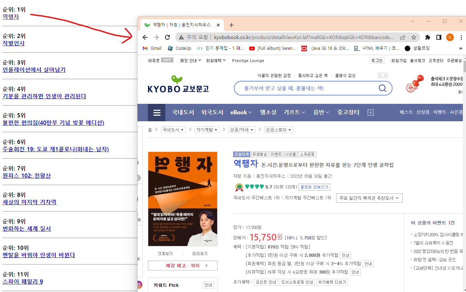
Task: Open the Java SE 16 & JDK bookmark
Action: 325,48
